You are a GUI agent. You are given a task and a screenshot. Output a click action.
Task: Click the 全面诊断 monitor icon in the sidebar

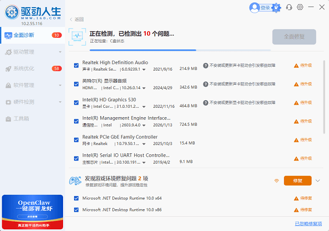pos(8,36)
